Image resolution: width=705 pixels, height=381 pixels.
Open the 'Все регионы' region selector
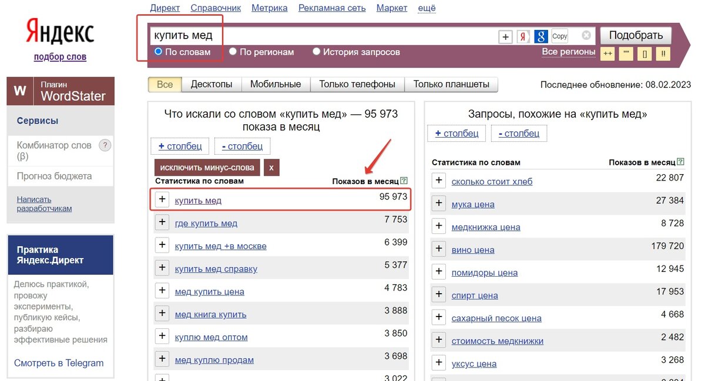pyautogui.click(x=568, y=52)
